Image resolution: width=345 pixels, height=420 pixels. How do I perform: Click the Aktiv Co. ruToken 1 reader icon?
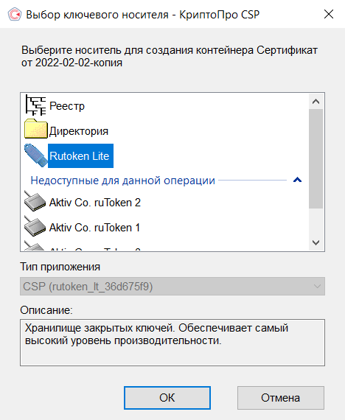click(x=35, y=226)
